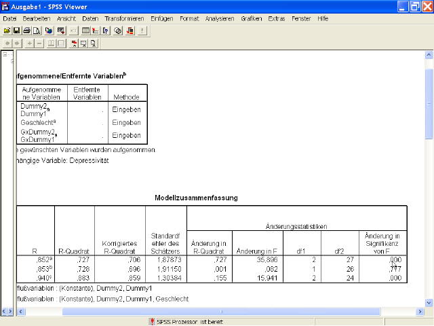Click the Go to Data toolbar icon
The height and width of the screenshot is (326, 434).
pos(85,31)
